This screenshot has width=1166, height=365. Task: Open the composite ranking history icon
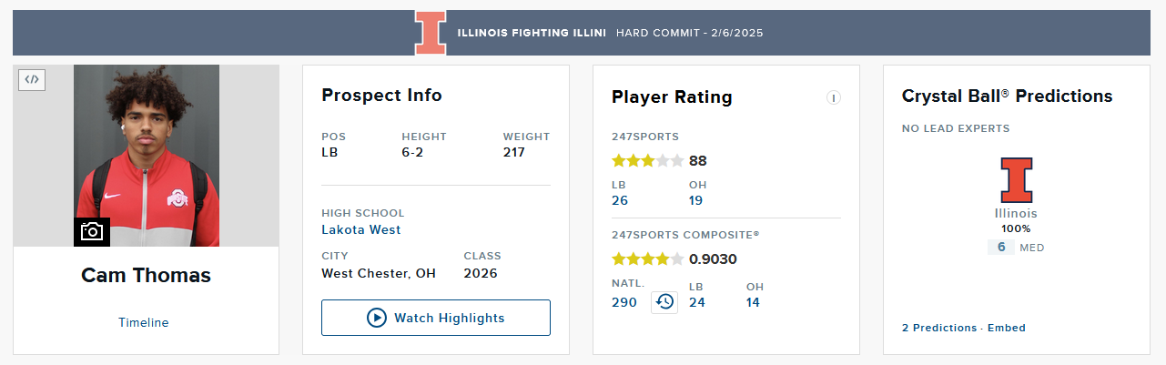click(x=665, y=301)
